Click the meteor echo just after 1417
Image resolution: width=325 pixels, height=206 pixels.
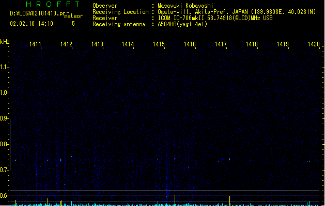click(x=229, y=159)
